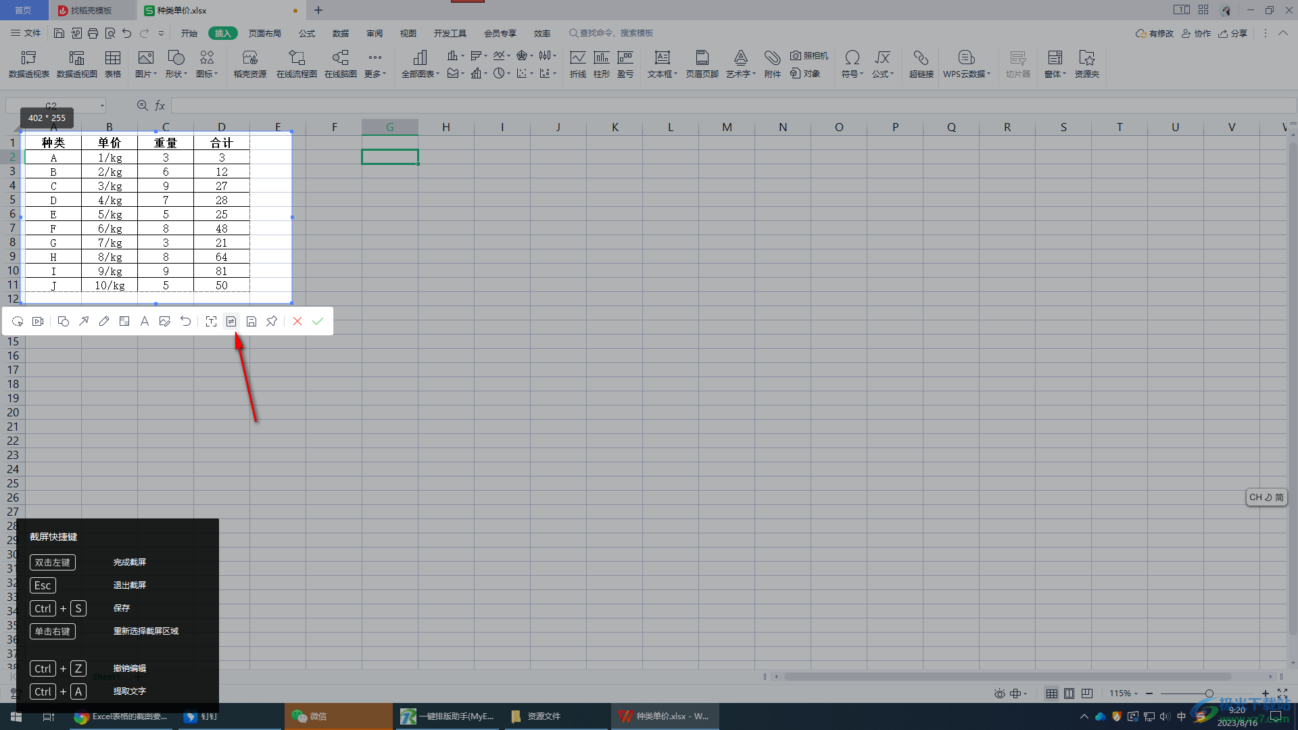Screen dimensions: 1298x730
Task: Click the 分享 (Share) button
Action: point(1232,33)
